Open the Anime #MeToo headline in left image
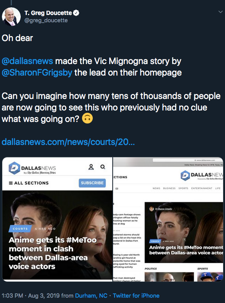The width and height of the screenshot is (225, 303). pos(53,253)
